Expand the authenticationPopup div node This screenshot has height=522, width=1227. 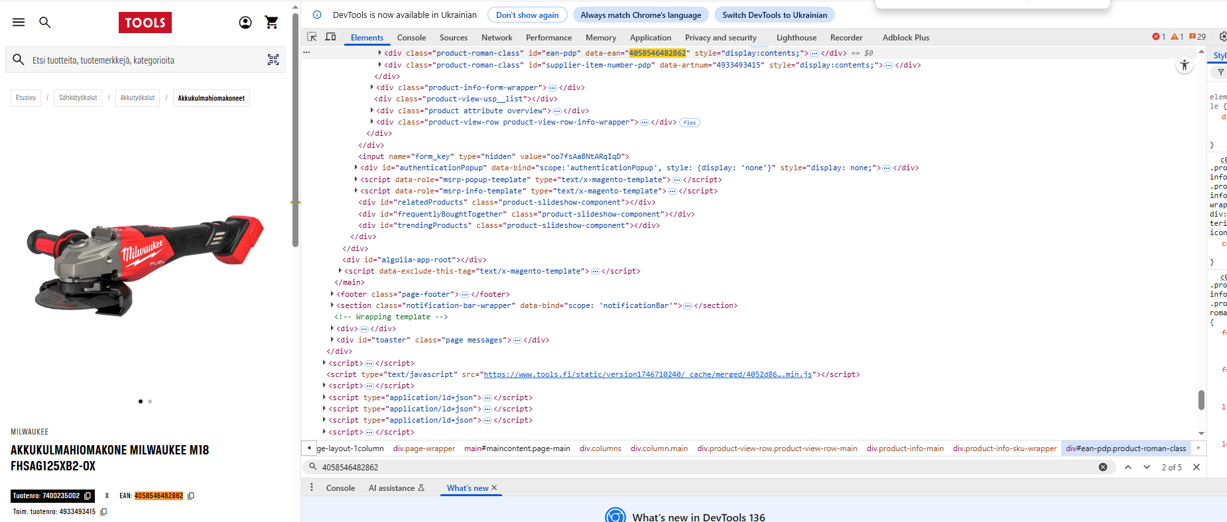[x=356, y=168]
